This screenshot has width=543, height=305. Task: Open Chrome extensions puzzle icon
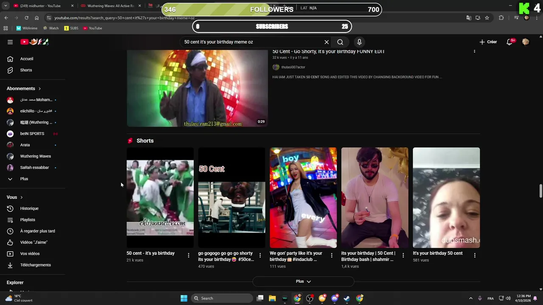click(501, 18)
